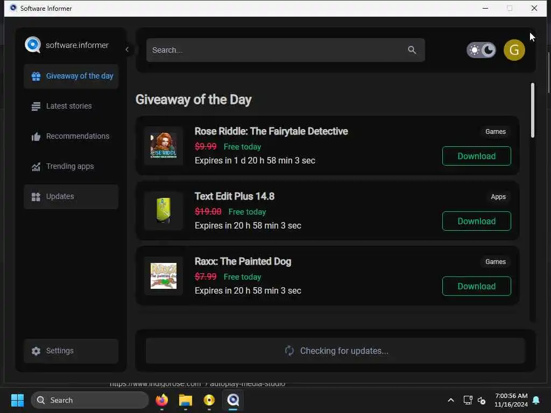Collapse the sidebar with the chevron arrow
The image size is (551, 413).
(127, 49)
